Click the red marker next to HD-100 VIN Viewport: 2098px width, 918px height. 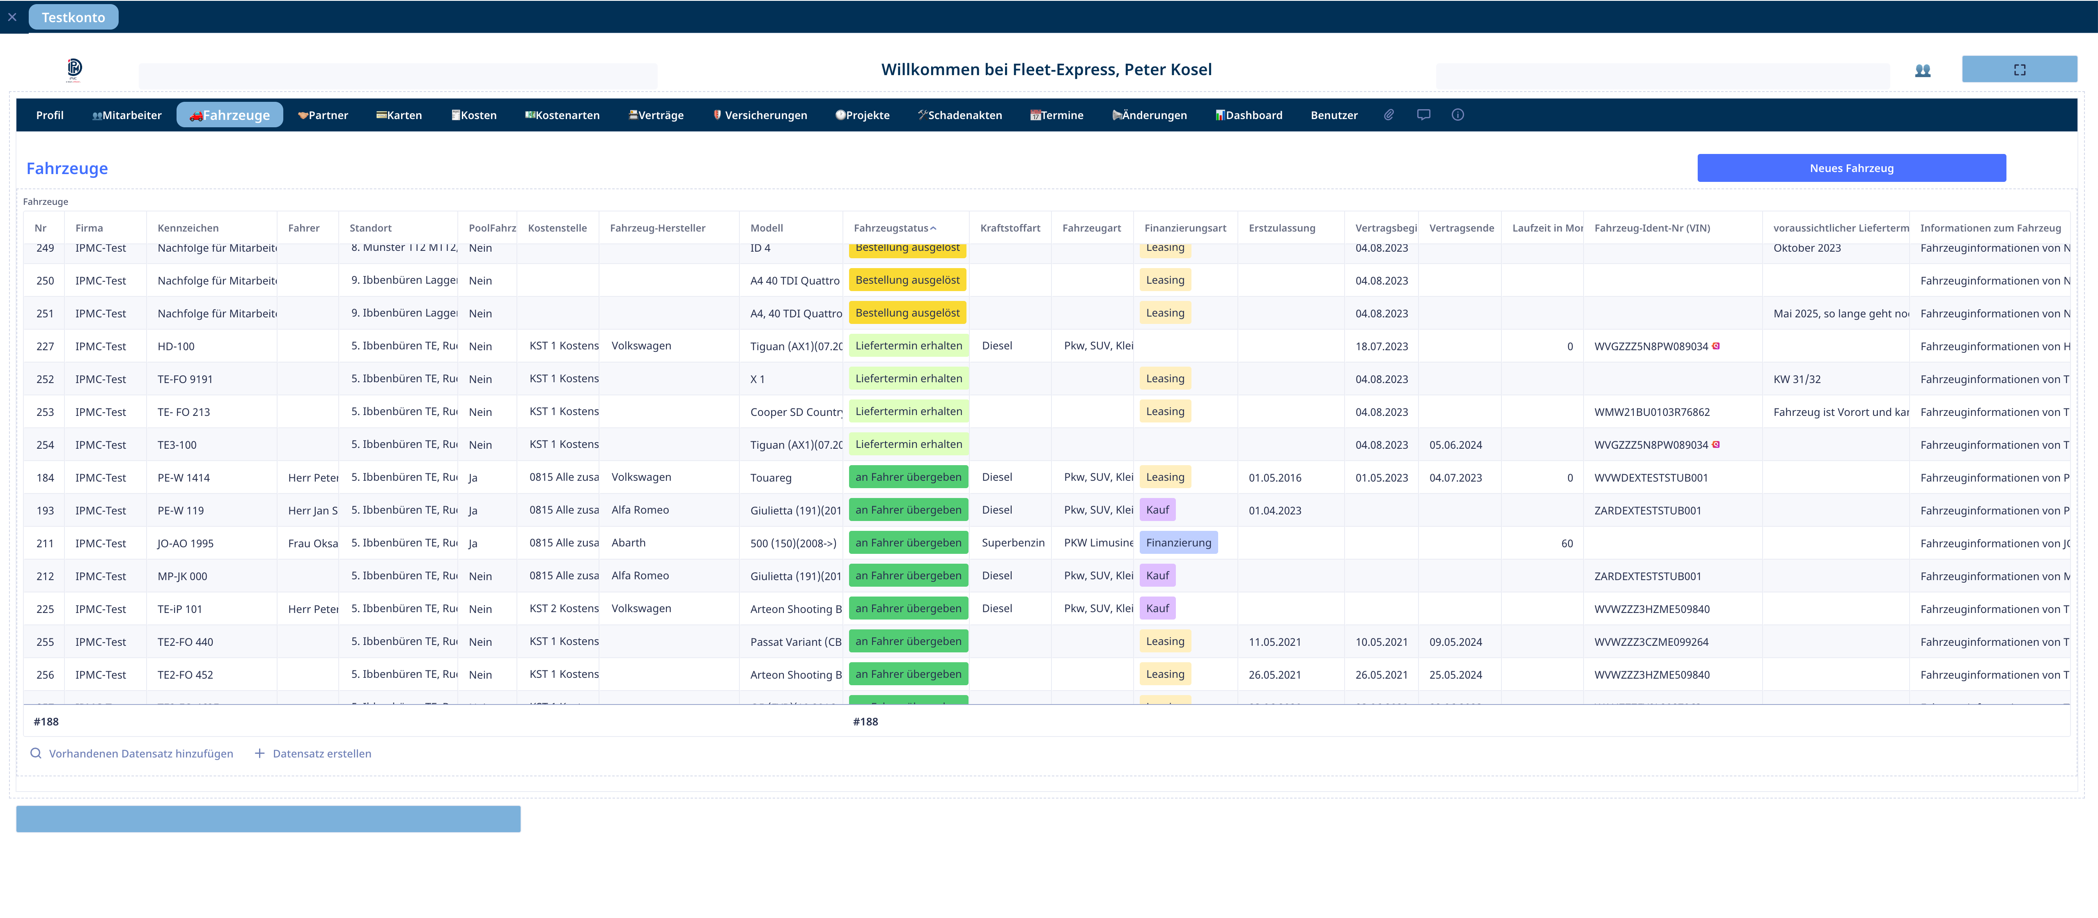click(1716, 346)
